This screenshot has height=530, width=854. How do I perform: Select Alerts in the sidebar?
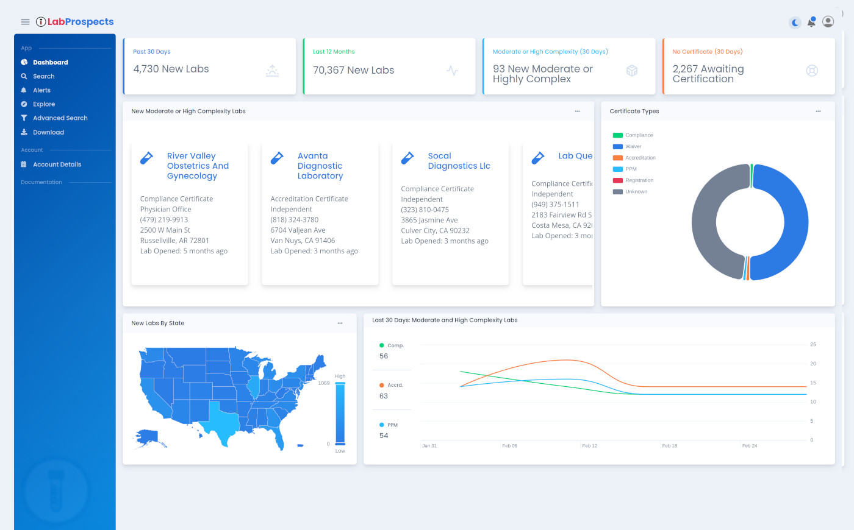point(41,90)
